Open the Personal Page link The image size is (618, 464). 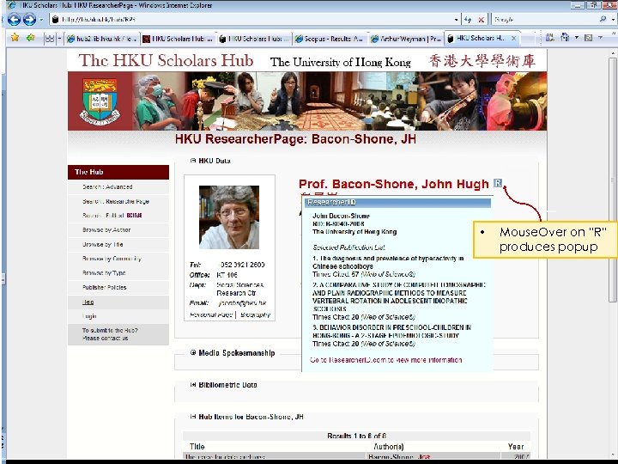(211, 314)
